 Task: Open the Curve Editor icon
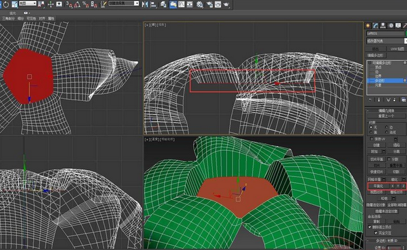click(x=182, y=4)
